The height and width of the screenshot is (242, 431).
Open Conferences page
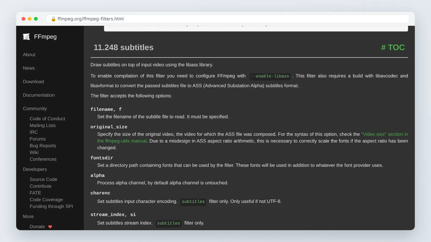coord(43,159)
